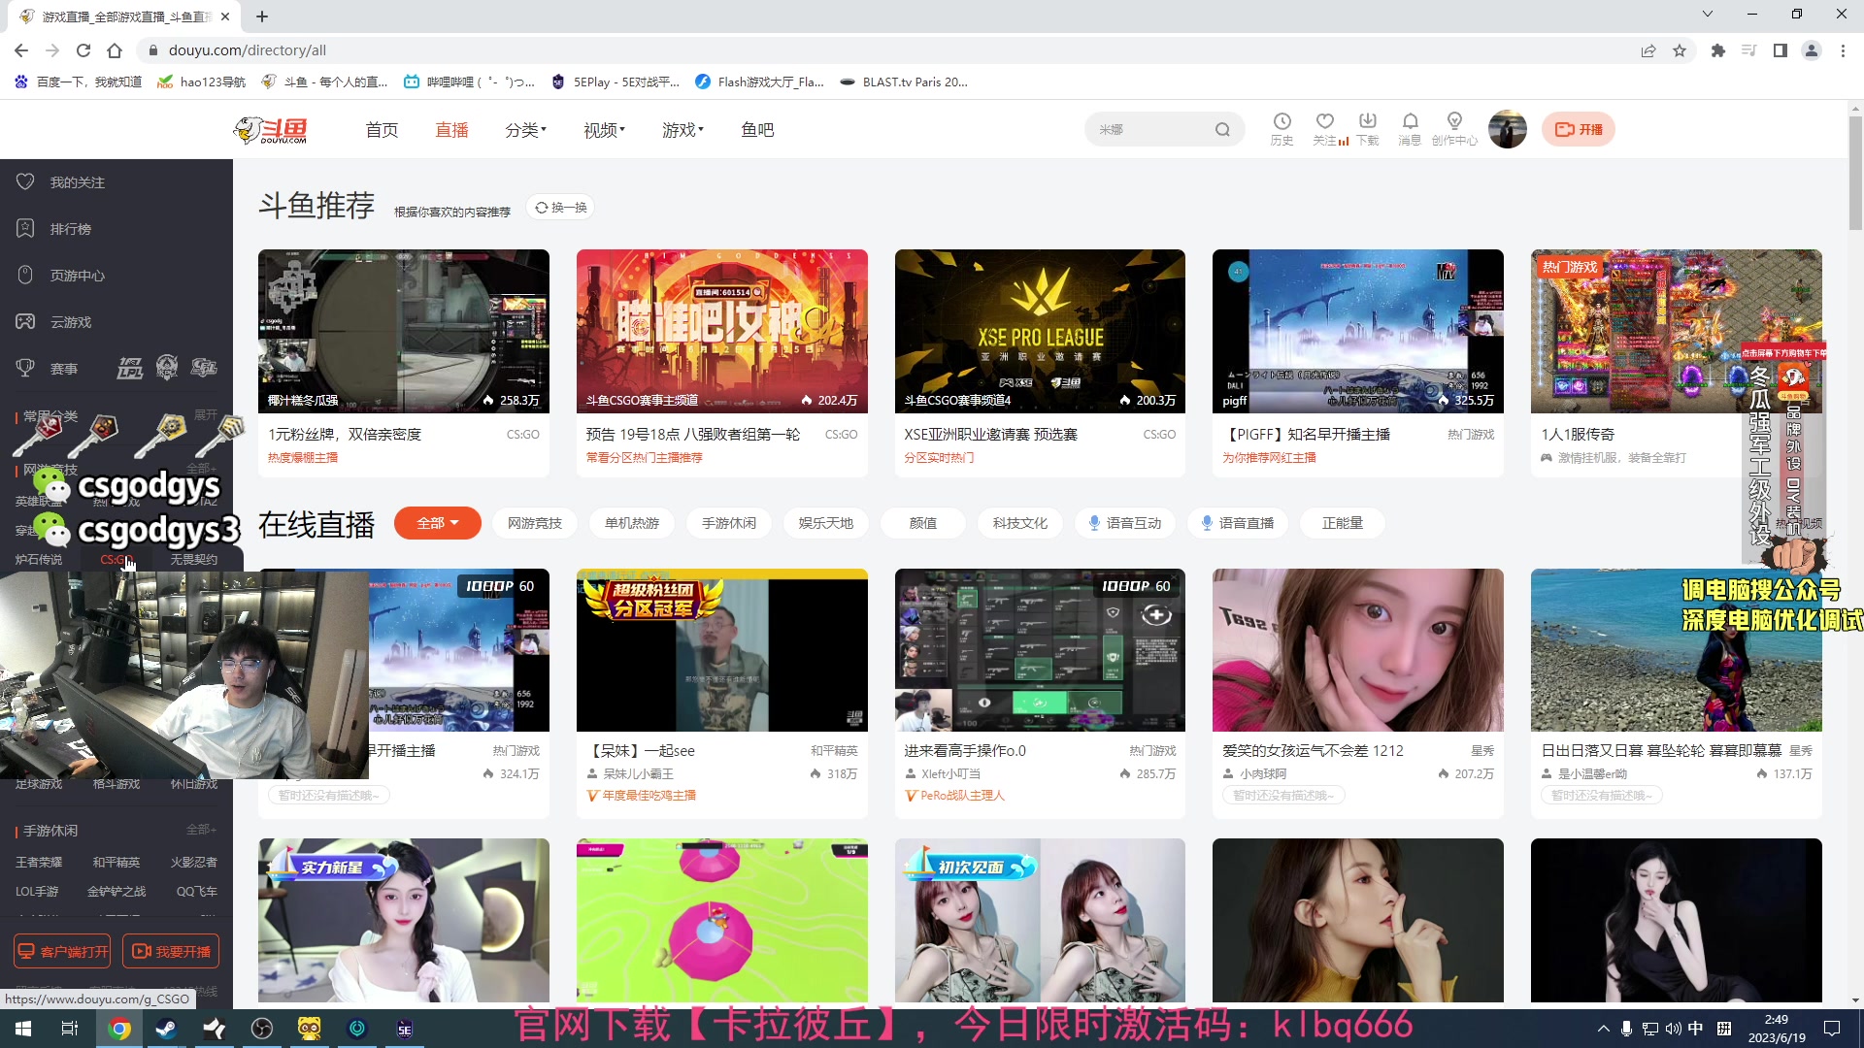Open Chrome side panel icon
1864x1048 pixels.
1781,50
